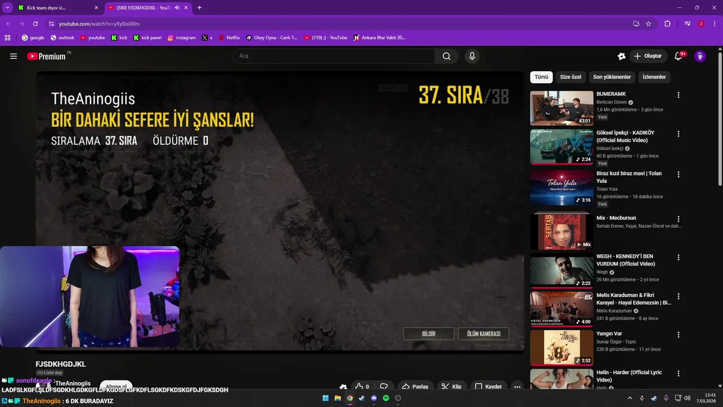Open a new browser tab
Viewport: 723px width, 407px height.
tap(199, 8)
